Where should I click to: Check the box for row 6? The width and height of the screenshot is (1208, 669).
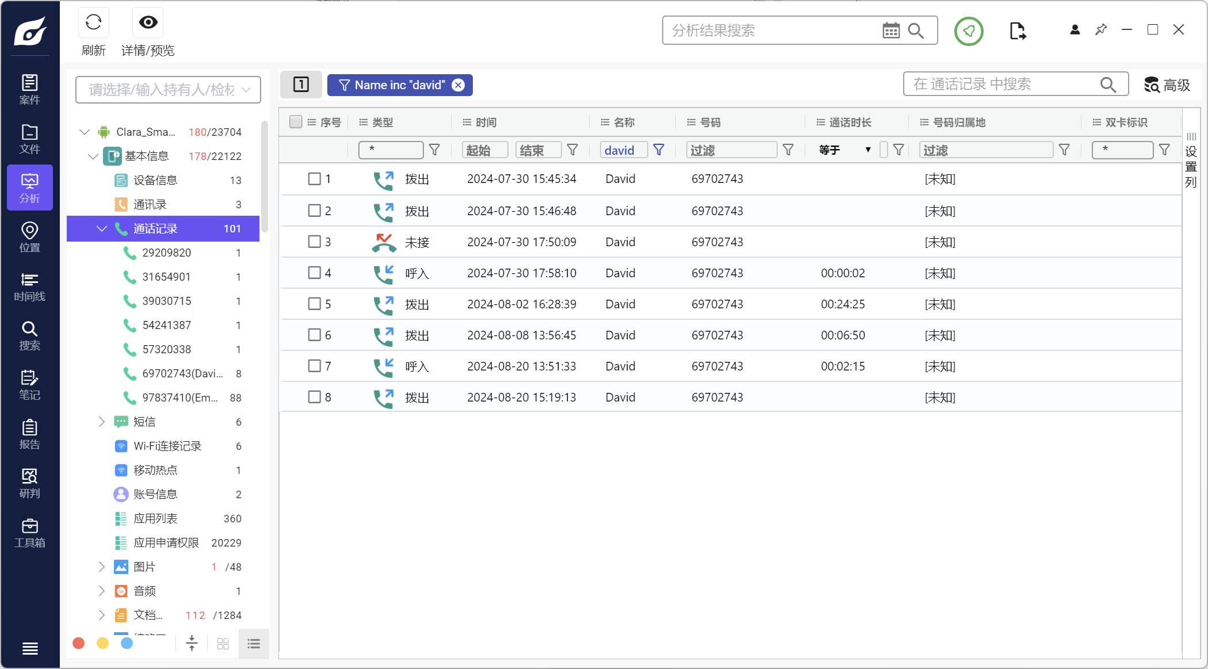pyautogui.click(x=314, y=335)
